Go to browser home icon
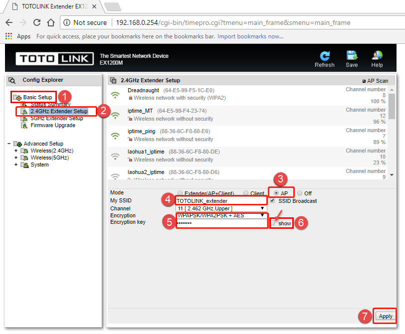Screen dimensions: 405x334 click(51, 23)
